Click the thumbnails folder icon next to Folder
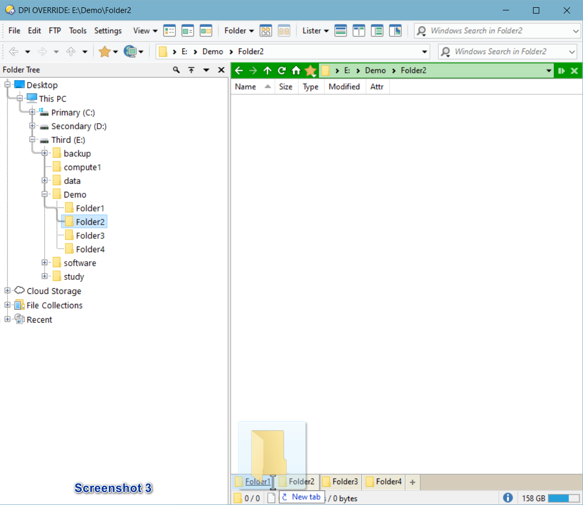This screenshot has width=583, height=505. tap(266, 31)
